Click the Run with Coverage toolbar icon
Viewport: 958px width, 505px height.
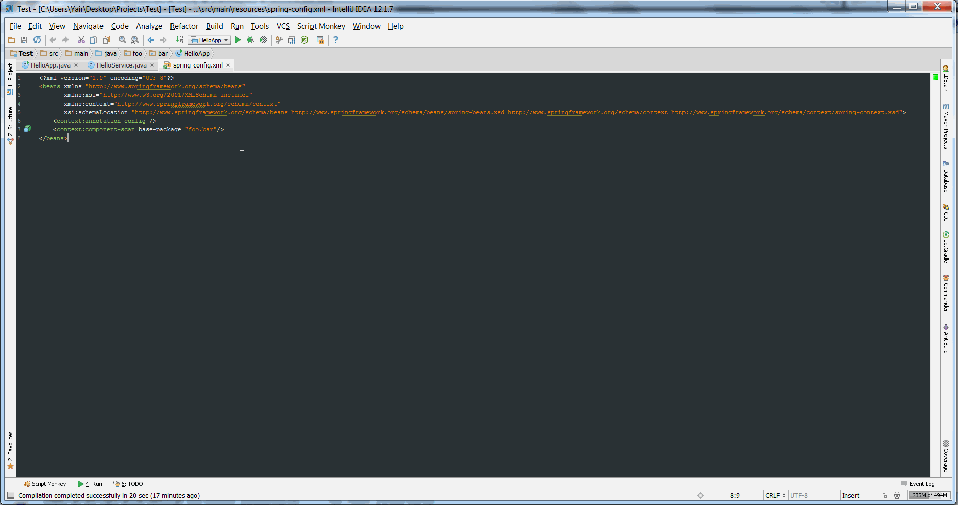263,40
